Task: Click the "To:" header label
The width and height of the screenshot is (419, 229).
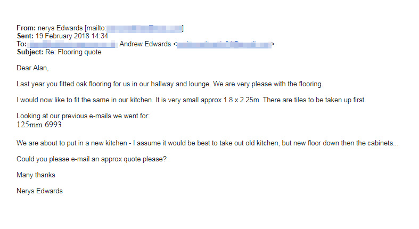Action: coord(22,44)
